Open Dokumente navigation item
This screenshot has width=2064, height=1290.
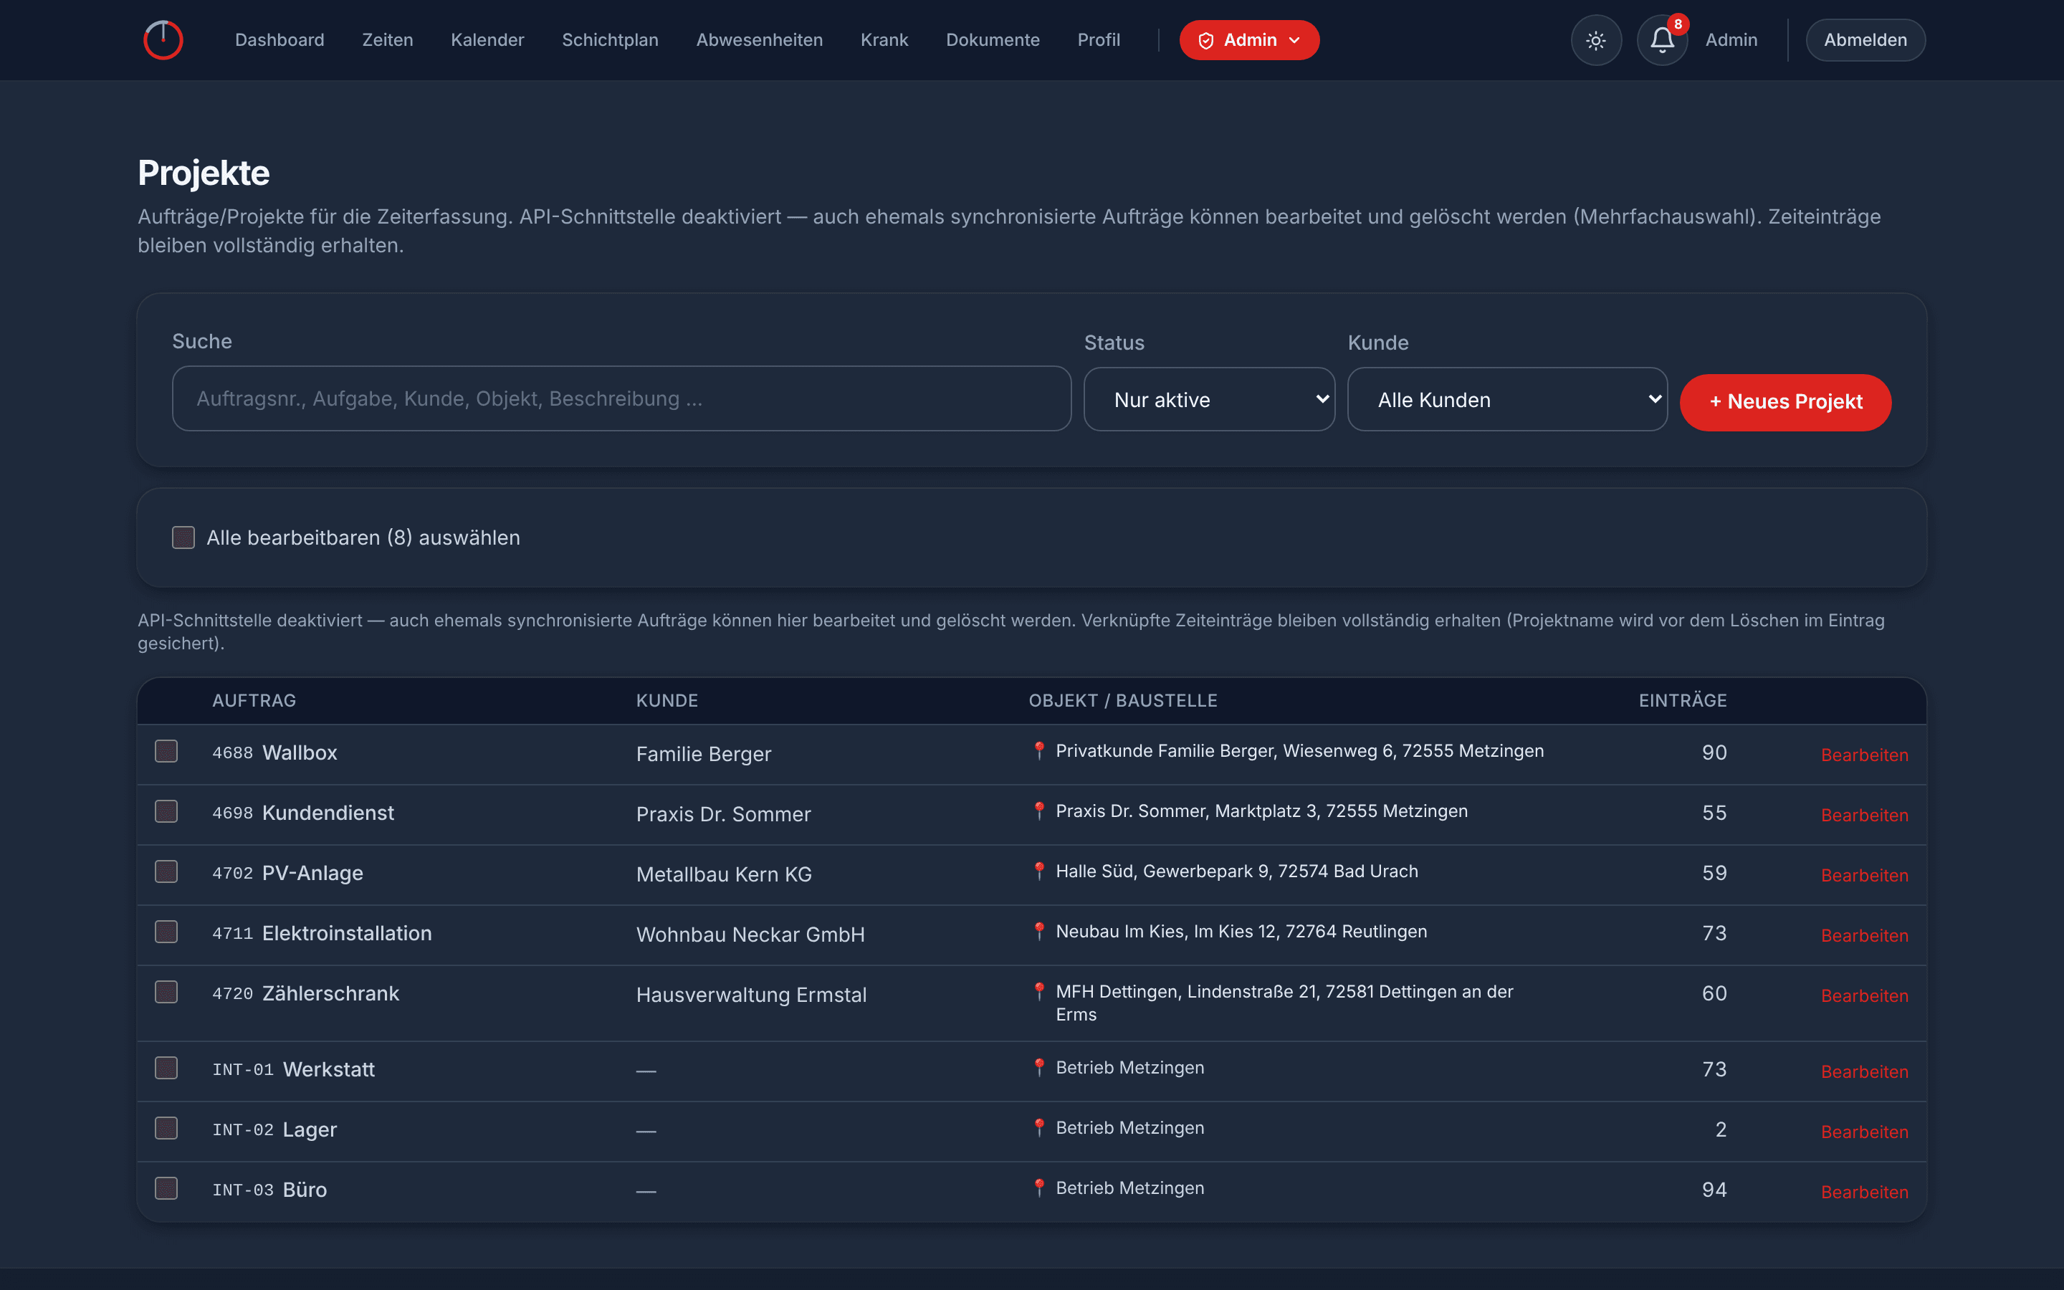click(x=993, y=40)
